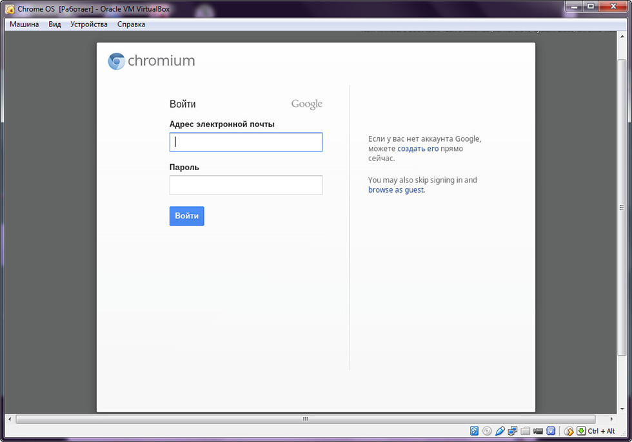632x442 pixels.
Task: Close the VirtualBox window
Action: [613, 6]
